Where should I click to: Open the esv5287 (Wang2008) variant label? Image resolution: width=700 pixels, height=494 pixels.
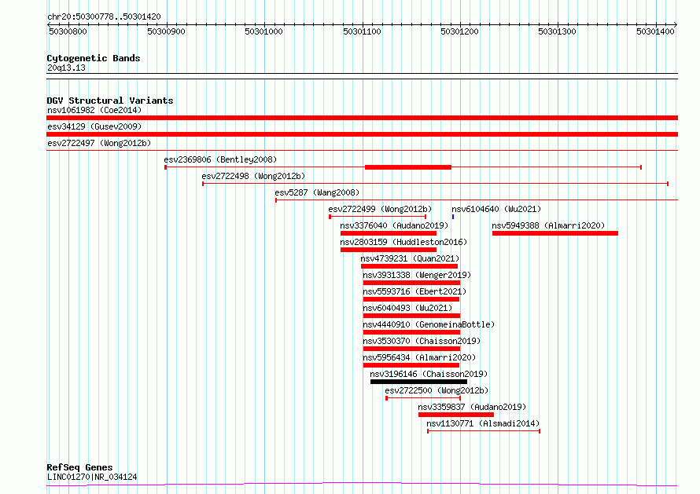317,192
